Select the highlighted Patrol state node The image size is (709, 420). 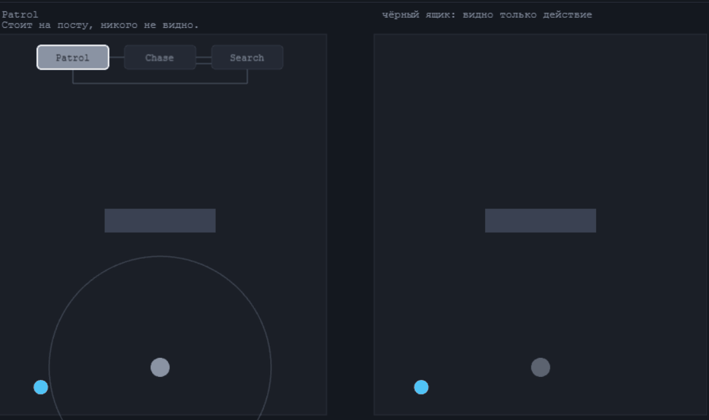[73, 58]
